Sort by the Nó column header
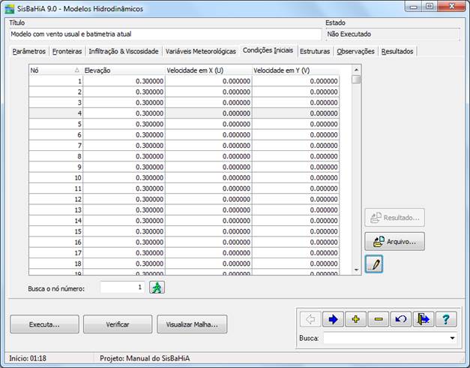This screenshot has height=368, width=470. (x=55, y=71)
